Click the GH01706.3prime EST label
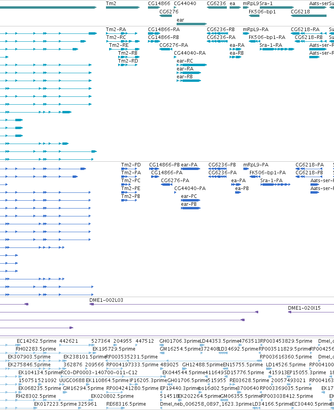This screenshot has height=410, width=334. tap(180, 341)
